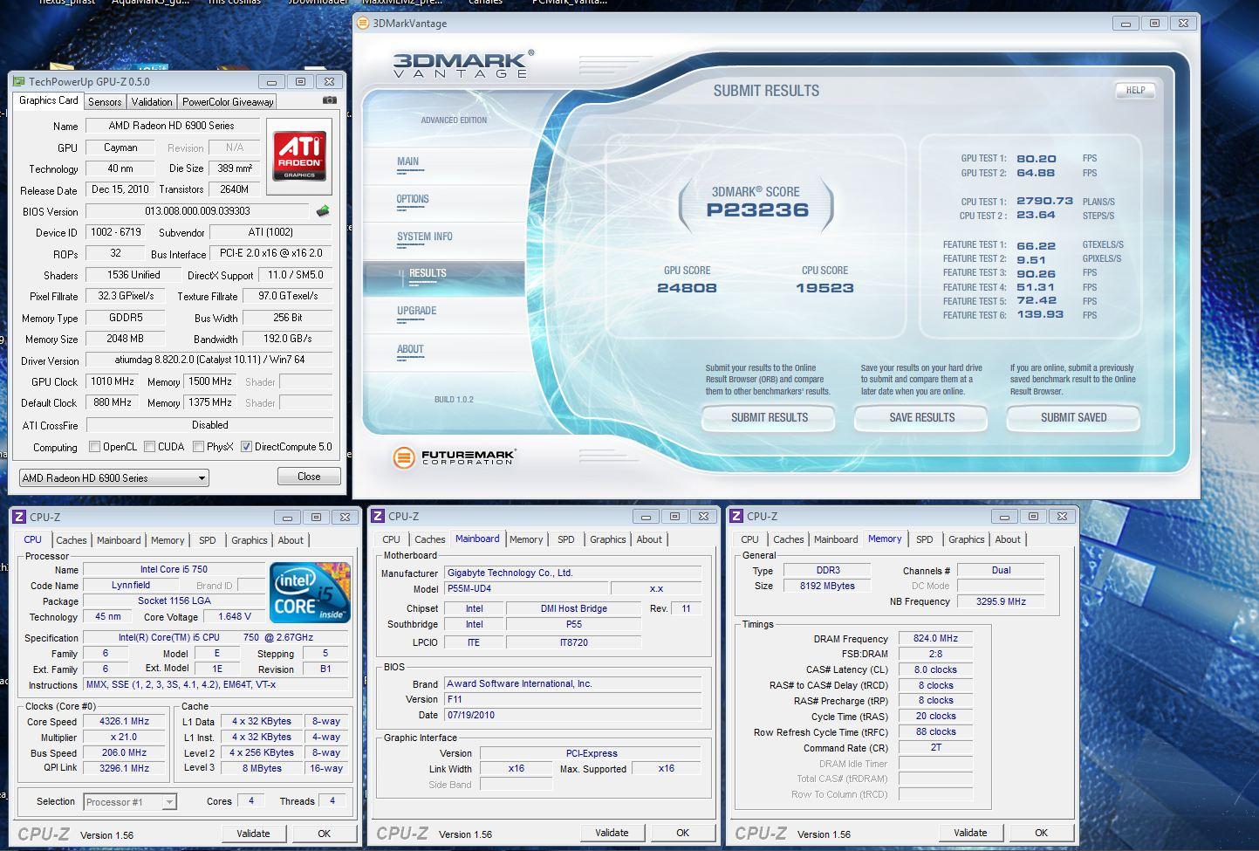Open the AMD Radeon HD 6900 Series dropdown
The image size is (1259, 851).
tap(113, 478)
